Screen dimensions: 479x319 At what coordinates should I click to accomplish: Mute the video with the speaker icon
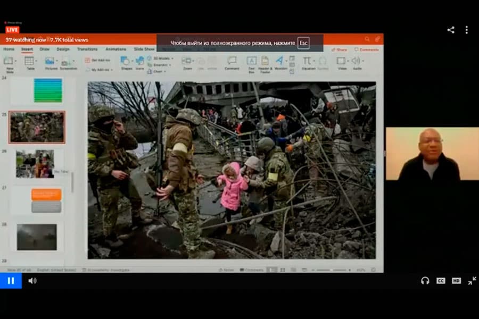pyautogui.click(x=32, y=281)
